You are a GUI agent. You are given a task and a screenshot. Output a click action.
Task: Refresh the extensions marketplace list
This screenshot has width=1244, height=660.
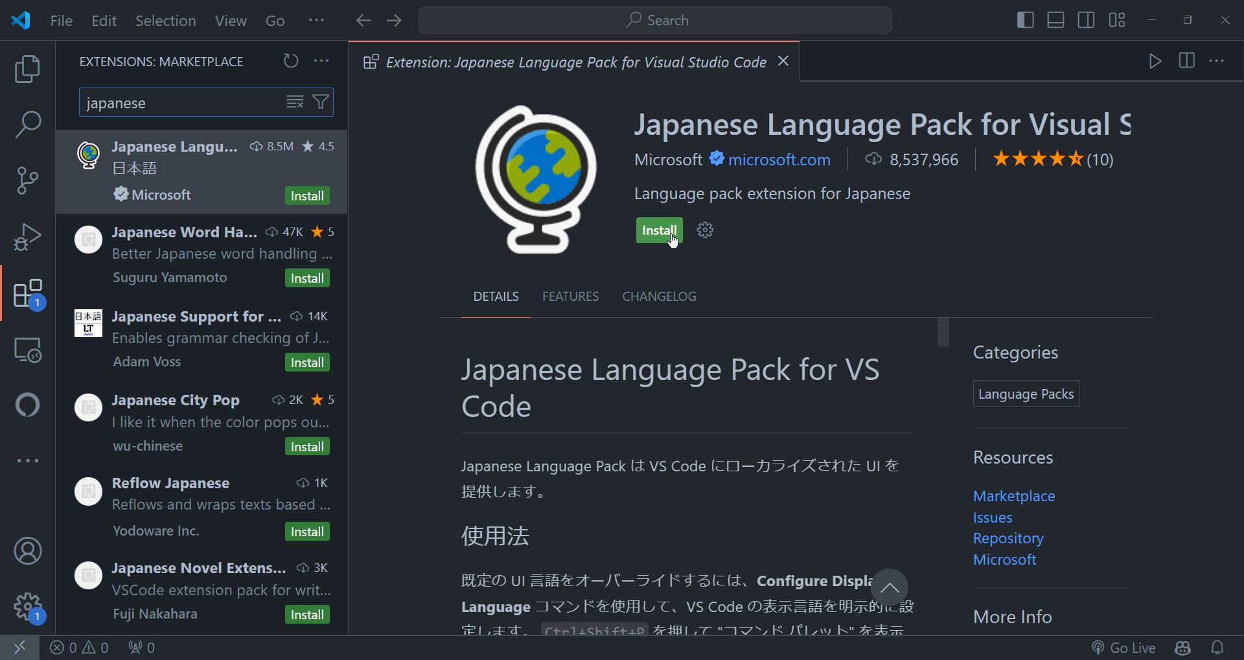pyautogui.click(x=291, y=61)
